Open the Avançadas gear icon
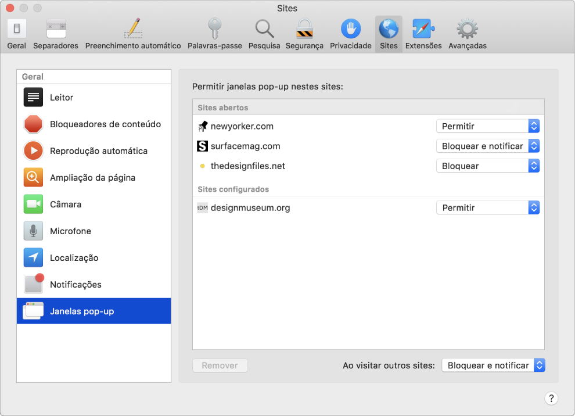This screenshot has width=575, height=416. point(467,28)
